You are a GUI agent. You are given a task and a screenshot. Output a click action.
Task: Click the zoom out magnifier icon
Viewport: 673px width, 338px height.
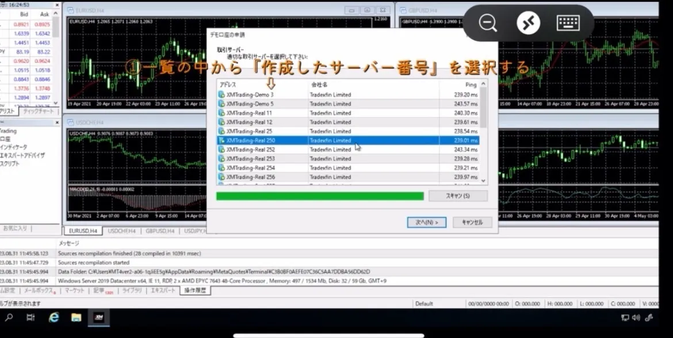coord(488,23)
